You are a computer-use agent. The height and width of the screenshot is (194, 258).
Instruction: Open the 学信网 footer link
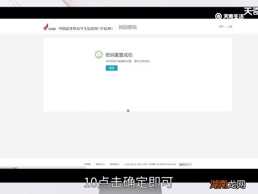[x=87, y=164]
